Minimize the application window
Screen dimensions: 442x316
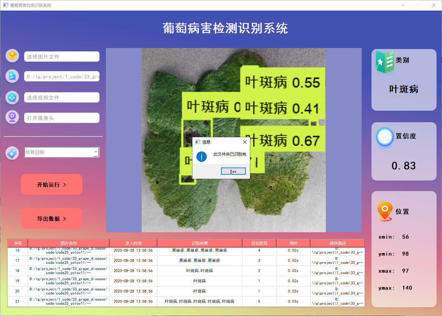click(403, 5)
